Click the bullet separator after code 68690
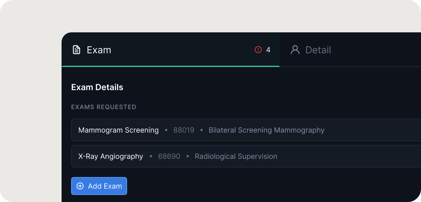This screenshot has width=421, height=202. [188, 156]
